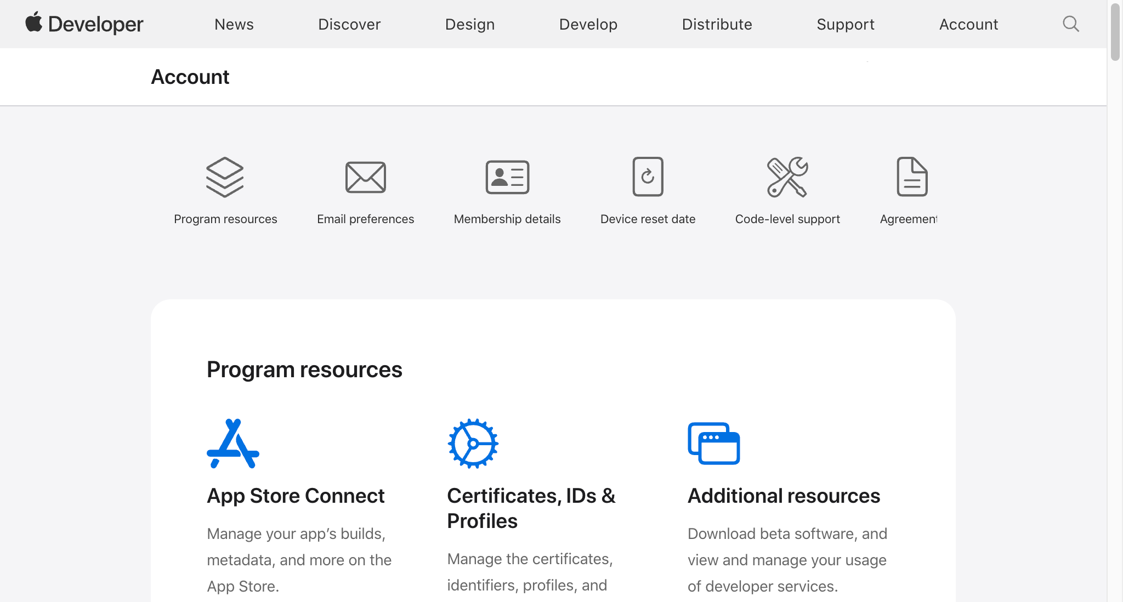The height and width of the screenshot is (602, 1123).
Task: Open the search magnifier icon
Action: (1070, 24)
